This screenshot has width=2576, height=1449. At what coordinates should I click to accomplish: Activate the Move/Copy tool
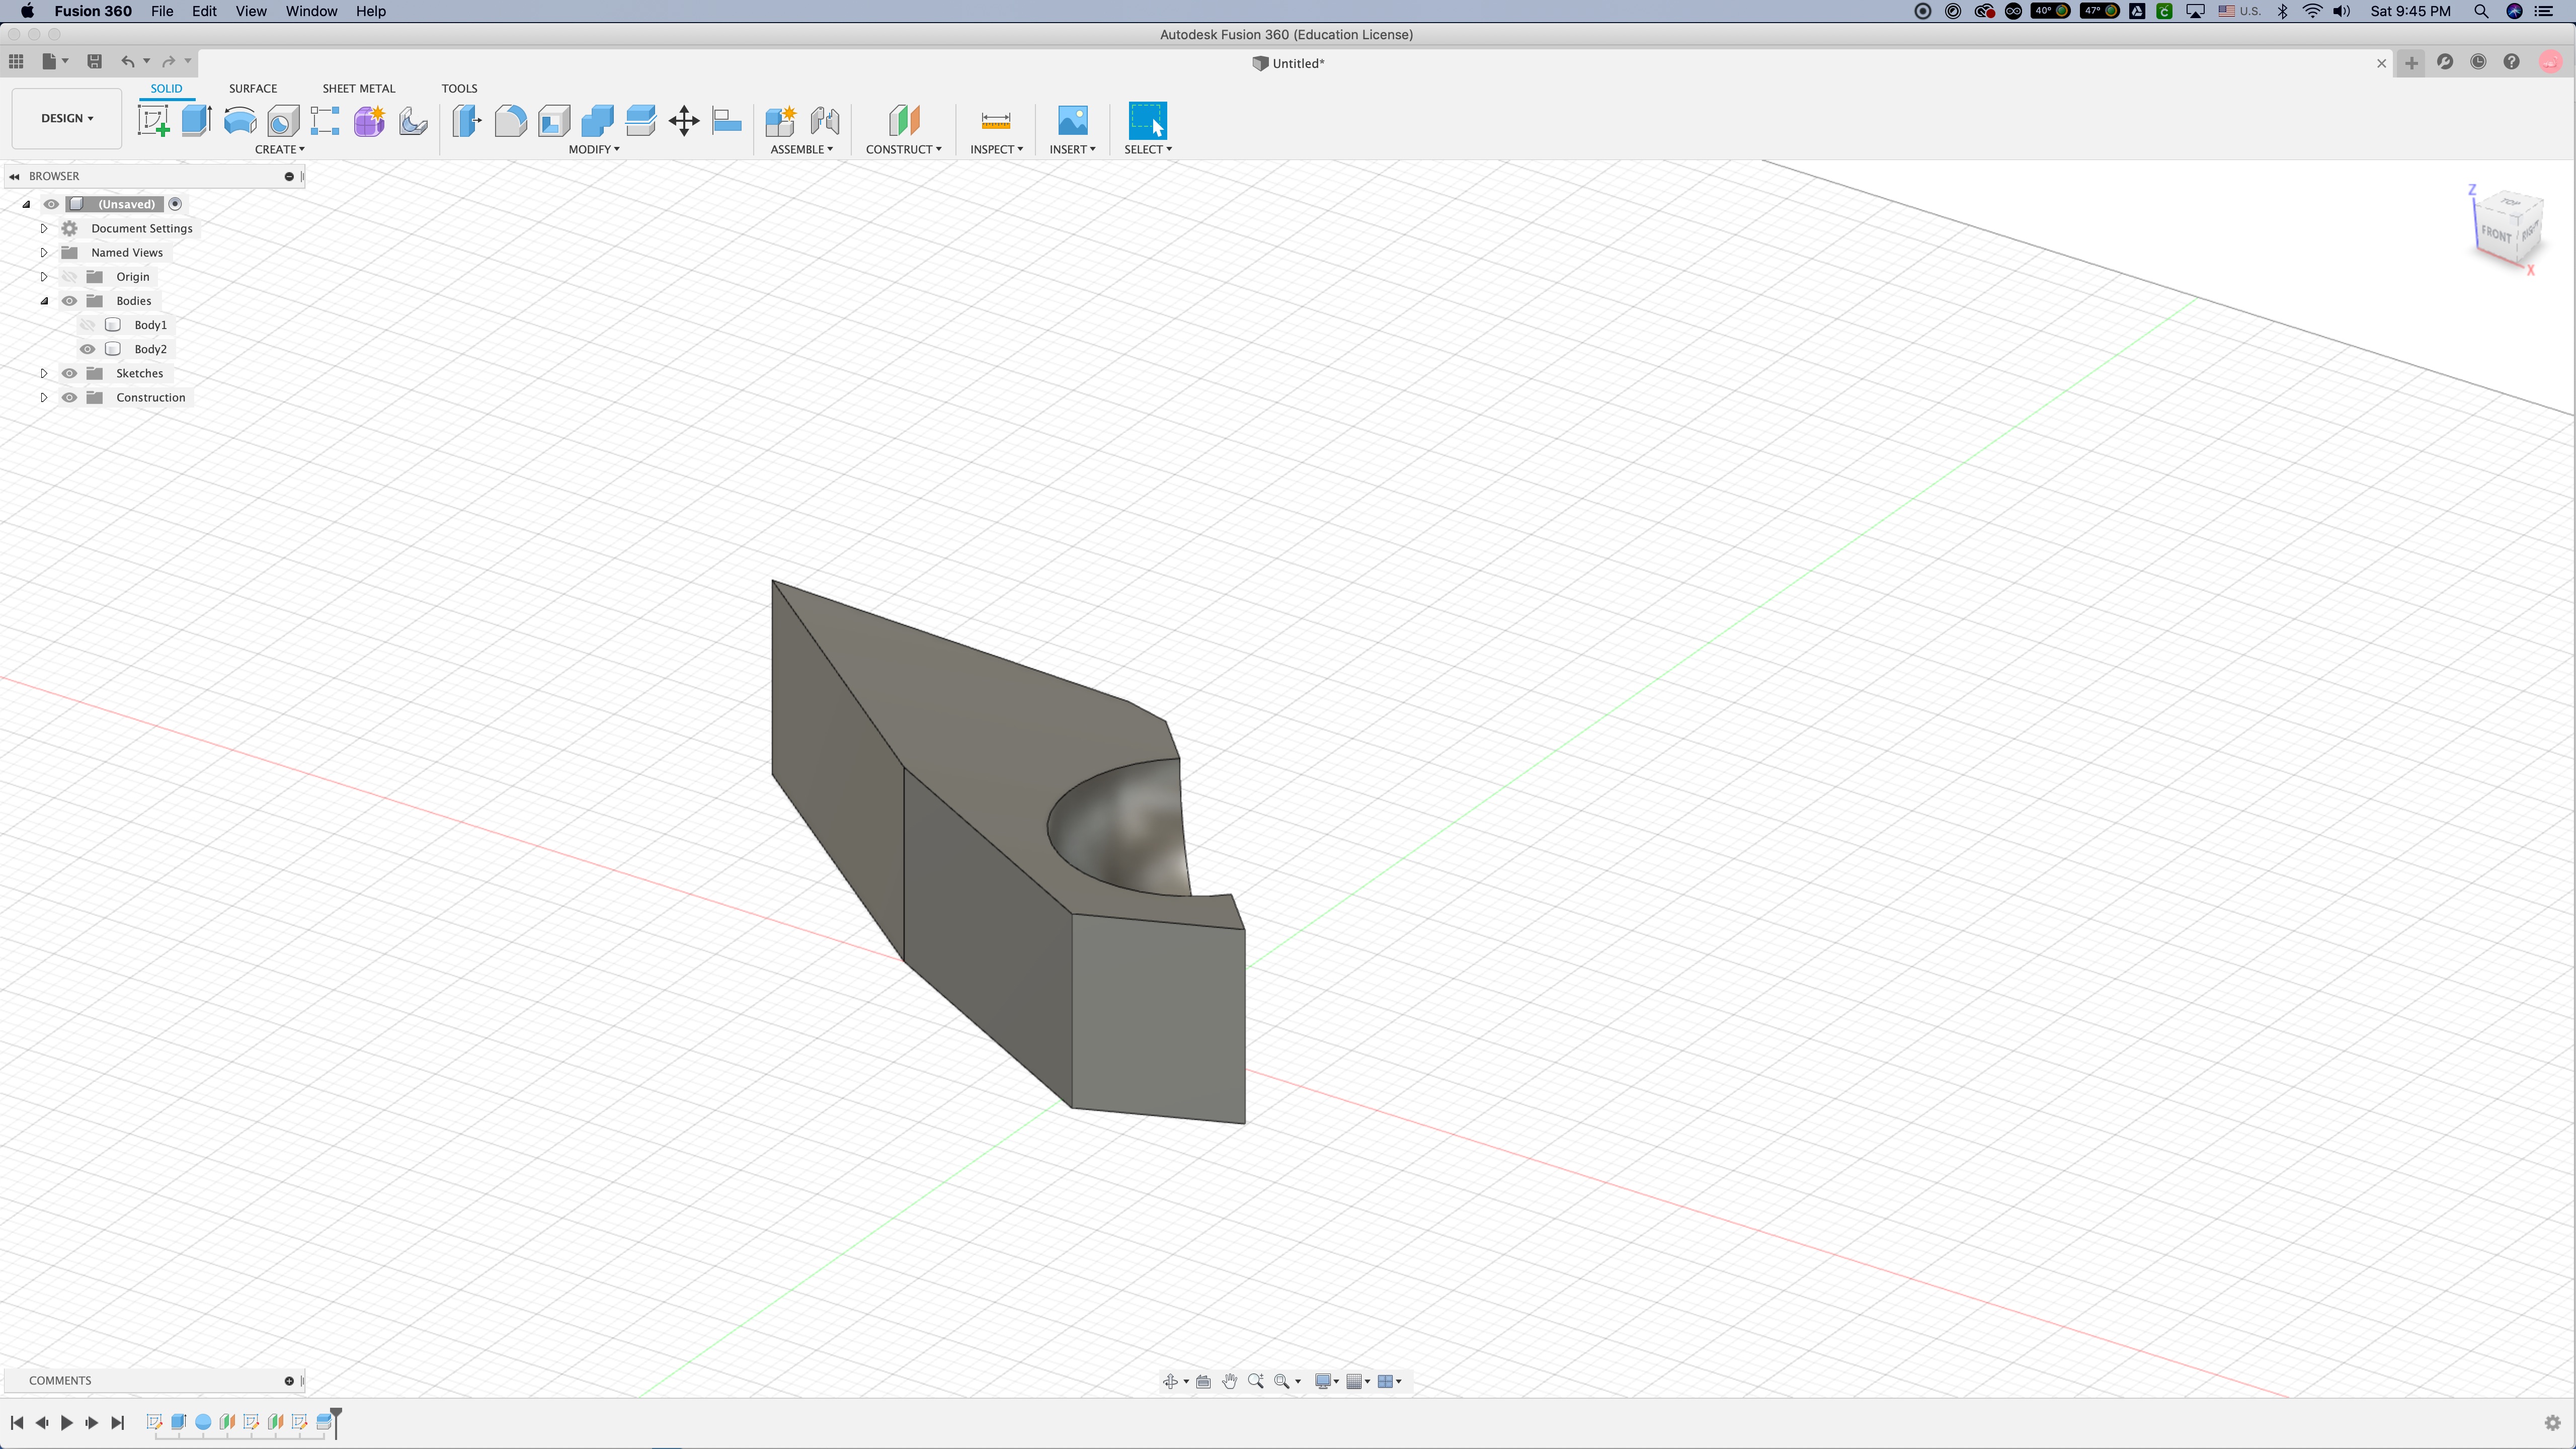(684, 121)
